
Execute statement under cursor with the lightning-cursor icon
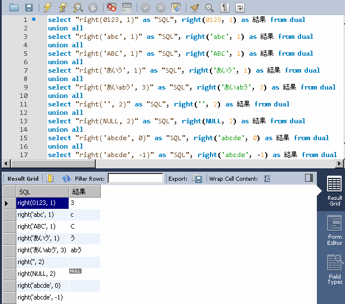[63, 8]
